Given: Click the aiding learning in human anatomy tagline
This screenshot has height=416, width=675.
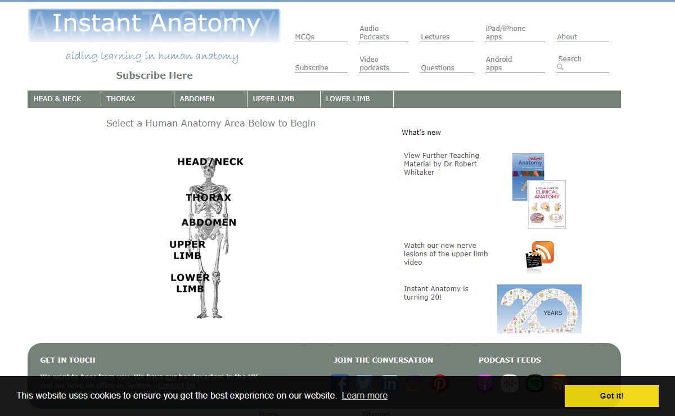Looking at the screenshot, I should pos(152,56).
